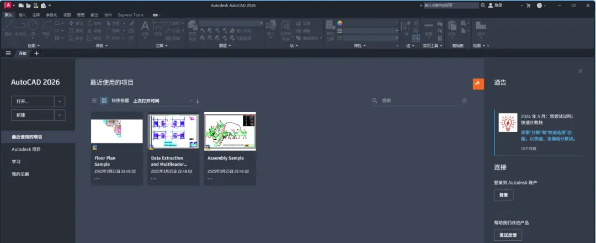Select the Arc tool in the ribbon
Image resolution: width=596 pixels, height=243 pixels.
(46, 26)
